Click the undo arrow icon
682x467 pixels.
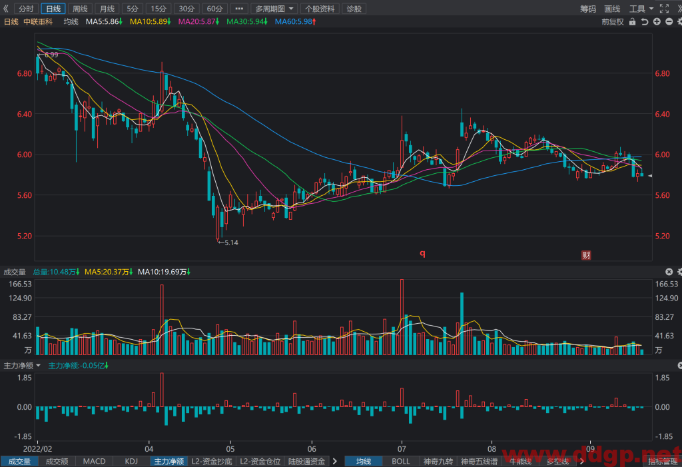(645, 21)
